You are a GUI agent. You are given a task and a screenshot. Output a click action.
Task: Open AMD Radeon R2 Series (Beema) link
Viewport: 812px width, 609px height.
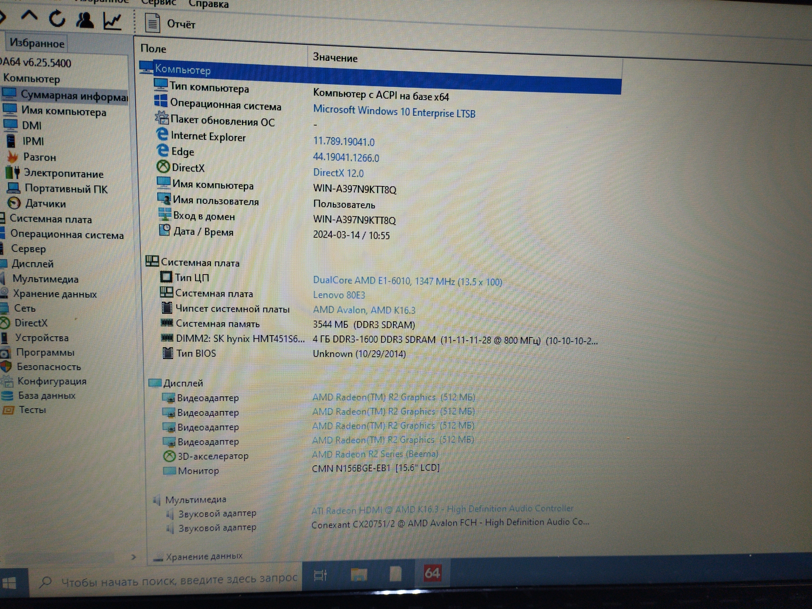(x=375, y=454)
